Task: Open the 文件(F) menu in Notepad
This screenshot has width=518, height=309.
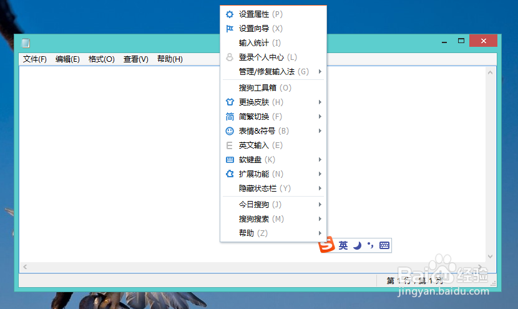Action: pos(35,59)
